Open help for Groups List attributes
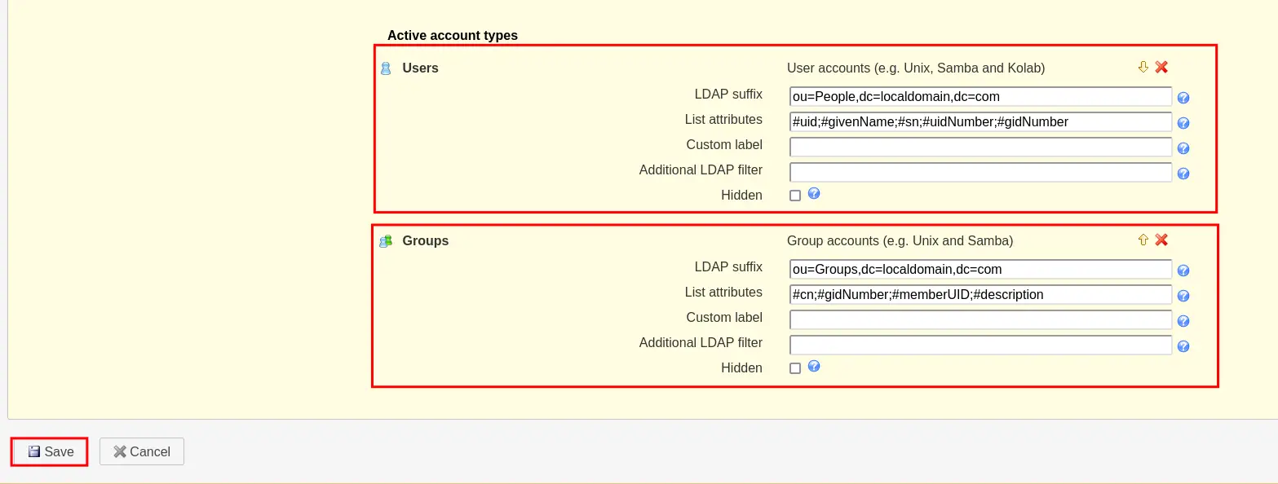The height and width of the screenshot is (484, 1278). [1183, 296]
